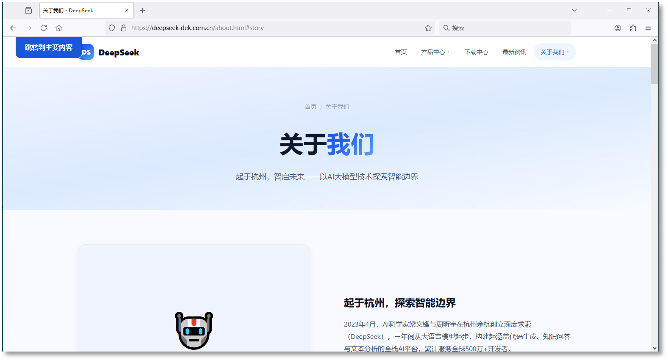
Task: Select the 关于我们 - DeepSeek tab
Action: (86, 10)
